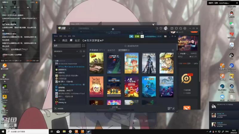Click Steam library vertical scrollbar
Image resolution: width=239 pixels, height=134 pixels.
(177, 47)
